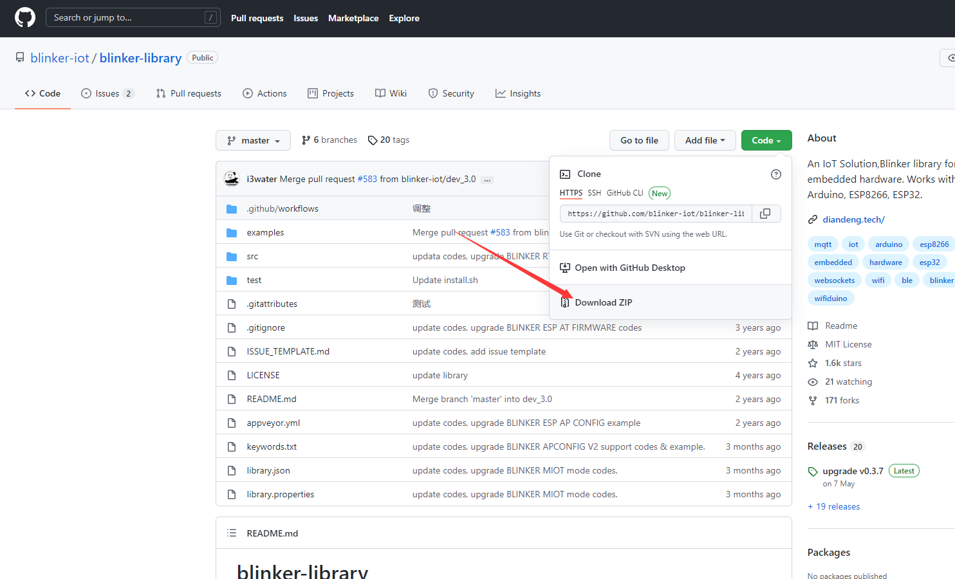The width and height of the screenshot is (955, 579).
Task: Open the blinker-iot owner link
Action: tap(60, 58)
